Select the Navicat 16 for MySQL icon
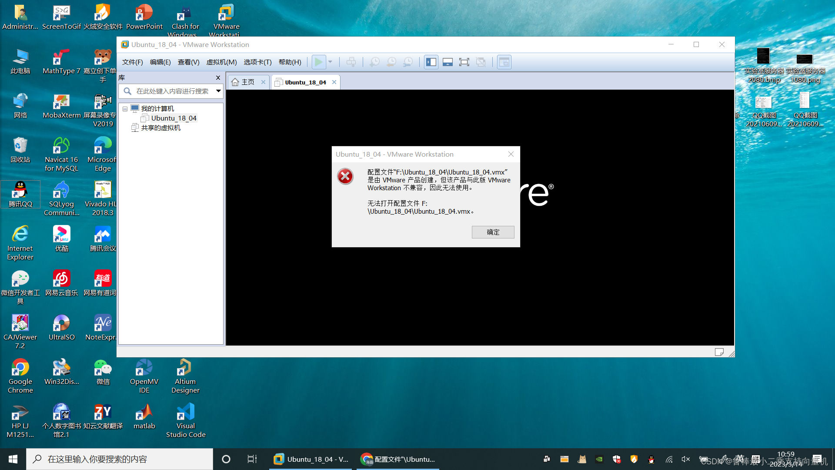Image resolution: width=835 pixels, height=470 pixels. tap(61, 154)
